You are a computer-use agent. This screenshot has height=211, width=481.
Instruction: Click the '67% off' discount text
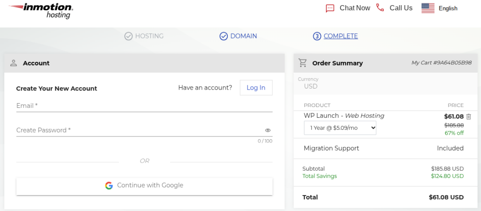(454, 133)
